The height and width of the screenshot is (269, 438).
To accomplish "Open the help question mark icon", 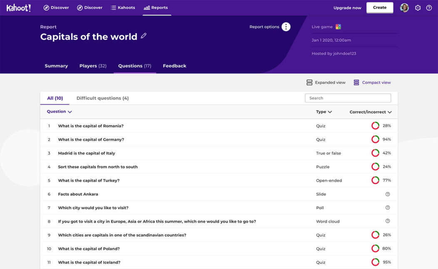I will point(429,7).
